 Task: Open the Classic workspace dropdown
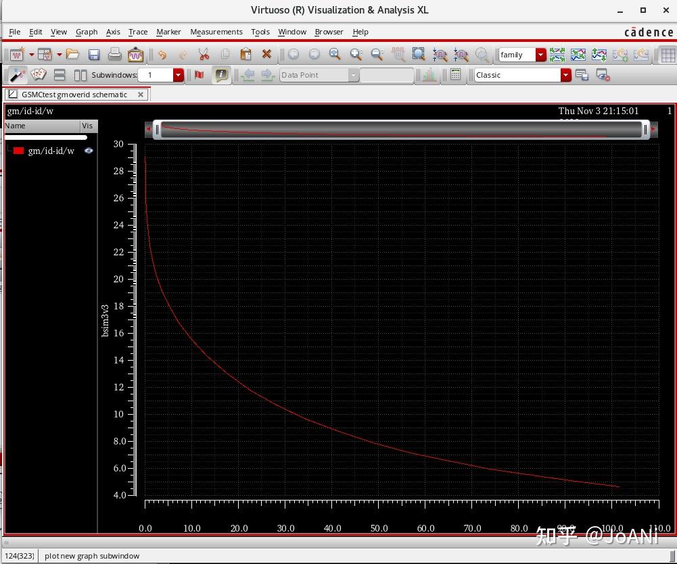tap(566, 75)
